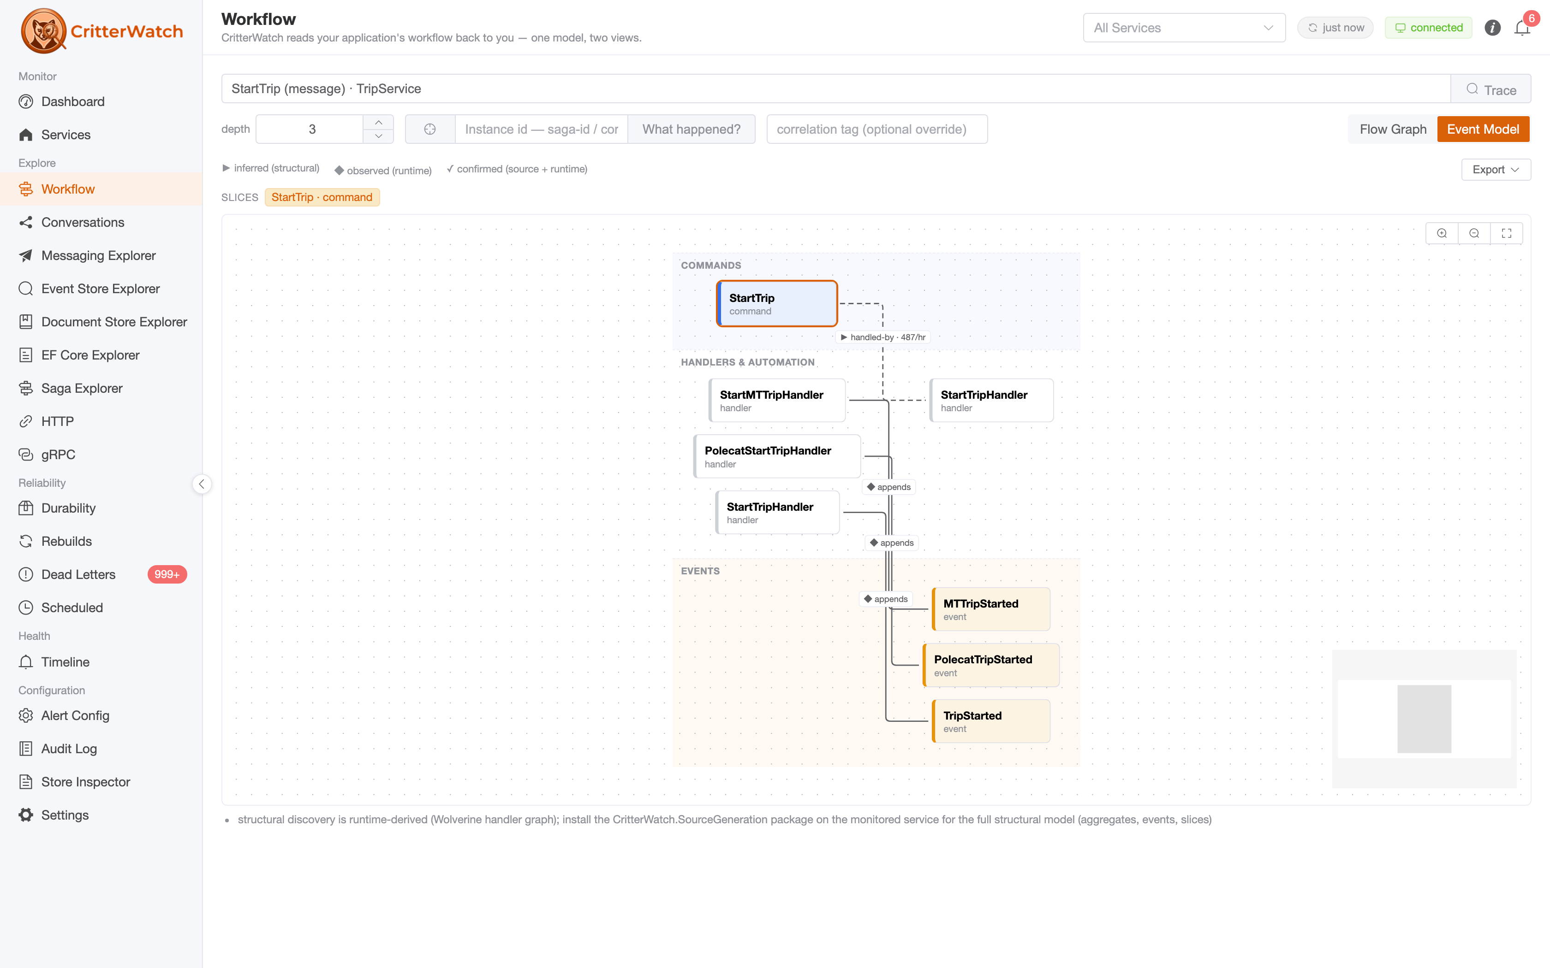The width and height of the screenshot is (1550, 968).
Task: Click the Timeline bell icon
Action: point(26,662)
